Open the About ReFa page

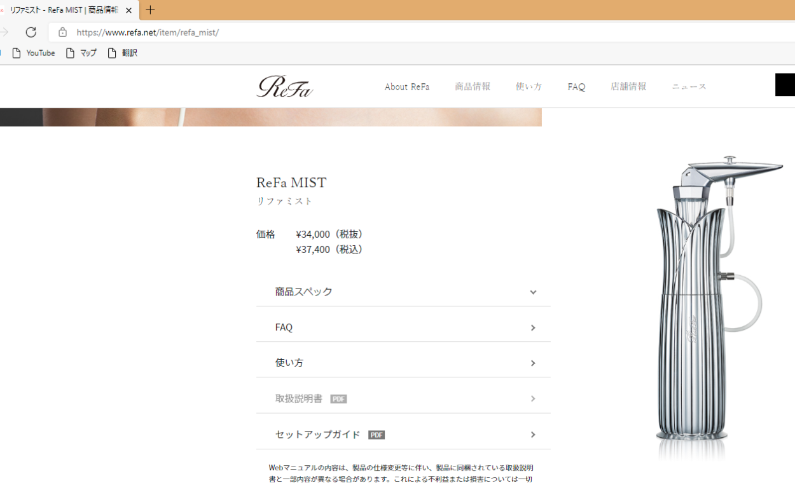[x=406, y=86]
